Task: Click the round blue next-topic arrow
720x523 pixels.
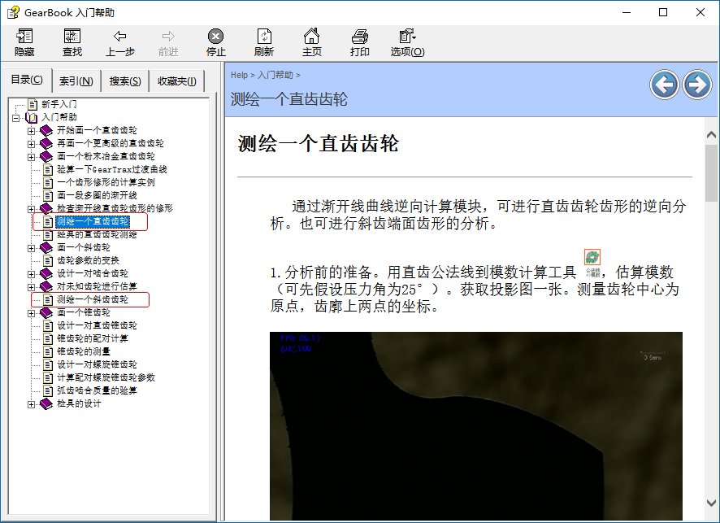Action: pyautogui.click(x=697, y=85)
